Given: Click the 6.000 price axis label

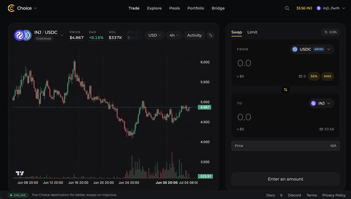Looking at the screenshot, I should point(205,62).
